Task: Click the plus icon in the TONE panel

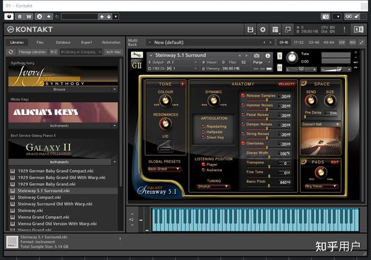Action: coord(182,84)
